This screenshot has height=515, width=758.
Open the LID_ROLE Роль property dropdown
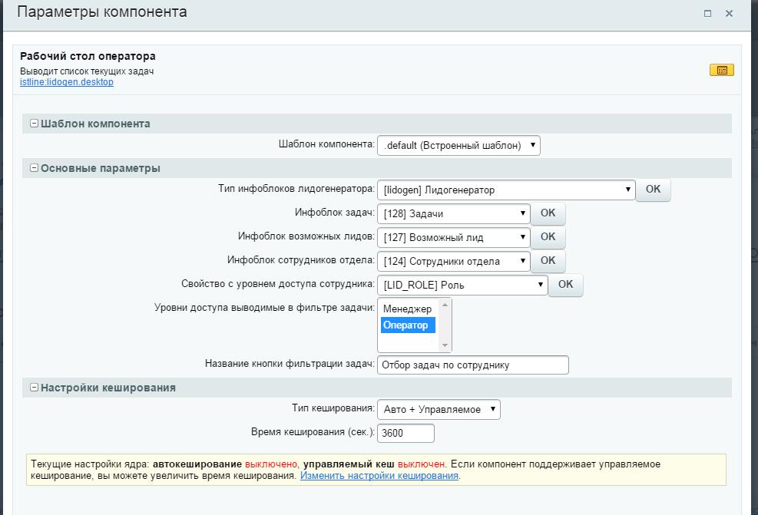pyautogui.click(x=462, y=285)
